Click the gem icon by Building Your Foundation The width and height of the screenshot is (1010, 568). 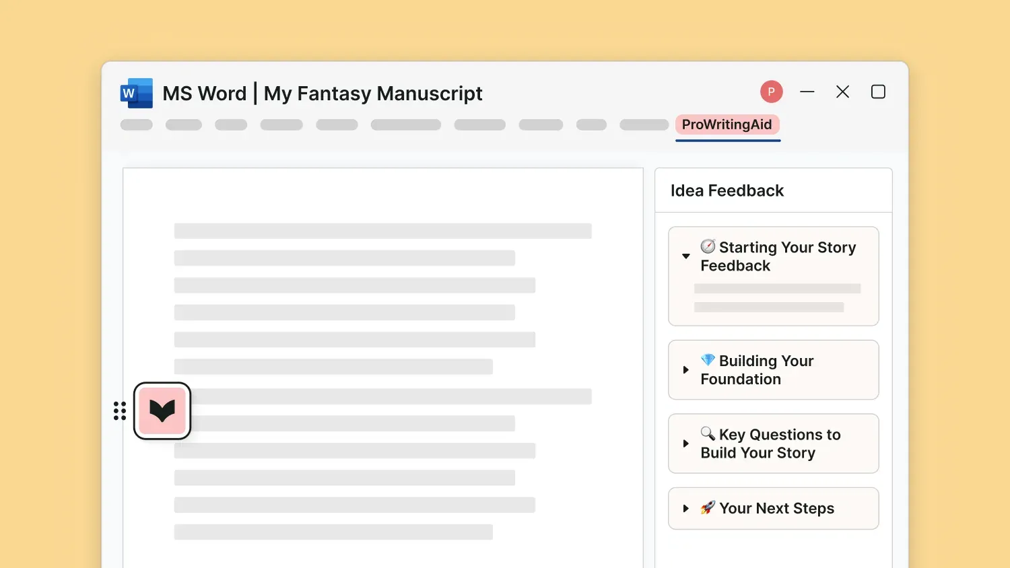pyautogui.click(x=708, y=360)
